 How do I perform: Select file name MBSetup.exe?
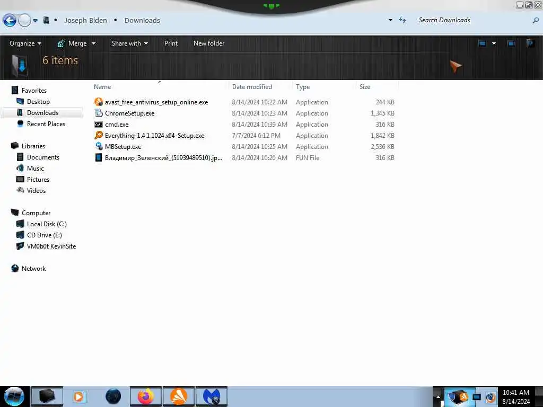(x=123, y=147)
